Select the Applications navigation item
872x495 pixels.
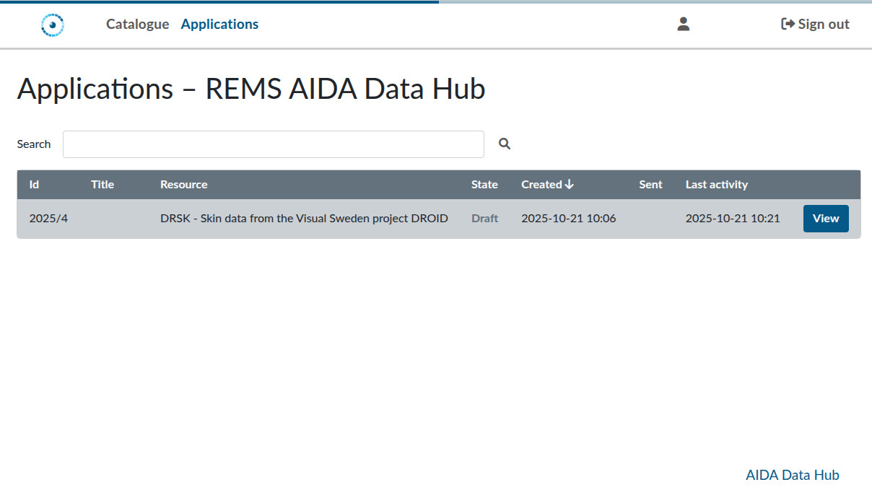pyautogui.click(x=219, y=25)
